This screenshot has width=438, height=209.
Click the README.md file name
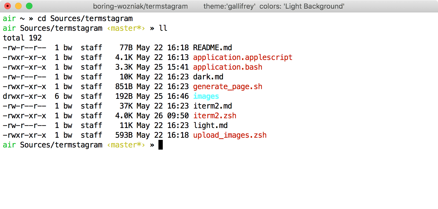click(x=212, y=48)
